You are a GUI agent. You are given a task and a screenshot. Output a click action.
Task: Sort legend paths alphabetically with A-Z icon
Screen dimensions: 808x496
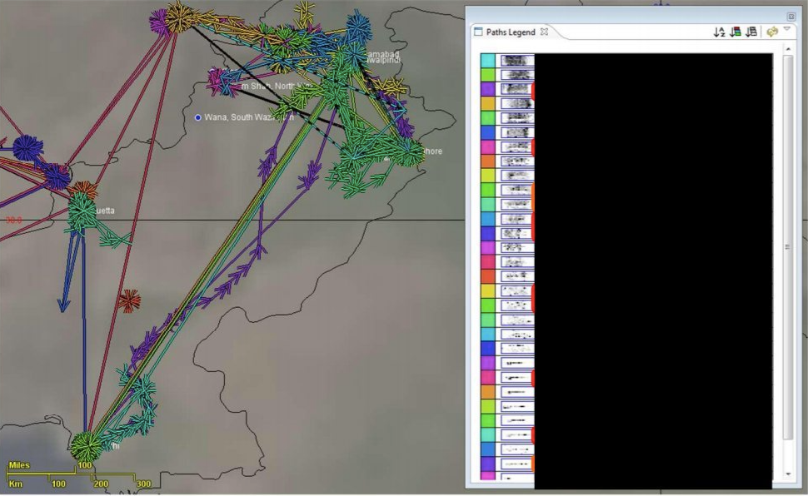(x=719, y=32)
